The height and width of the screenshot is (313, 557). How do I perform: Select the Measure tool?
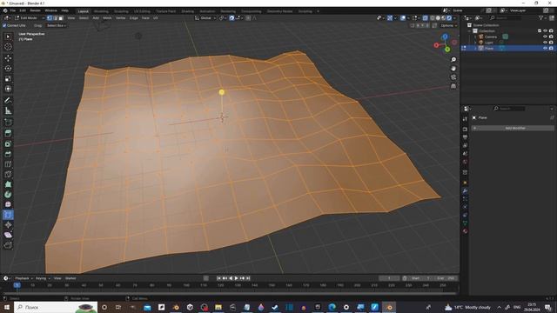[8, 110]
